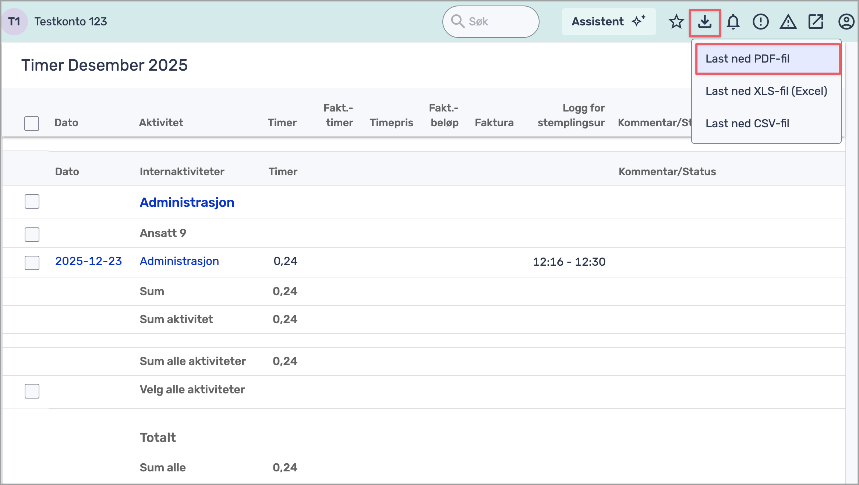Select Last ned CSV-fil option
This screenshot has height=485, width=859.
[747, 124]
